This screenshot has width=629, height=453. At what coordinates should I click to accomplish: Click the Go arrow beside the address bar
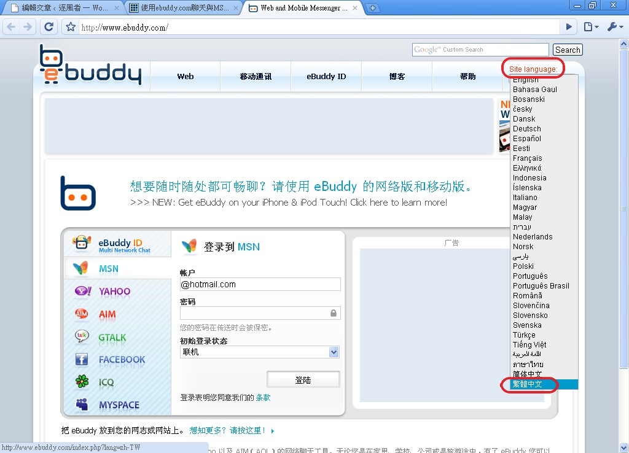(569, 27)
